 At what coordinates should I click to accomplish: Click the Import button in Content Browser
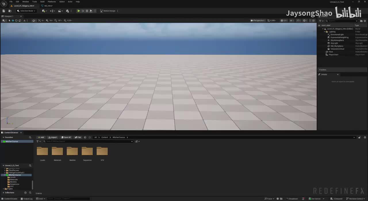(53, 137)
